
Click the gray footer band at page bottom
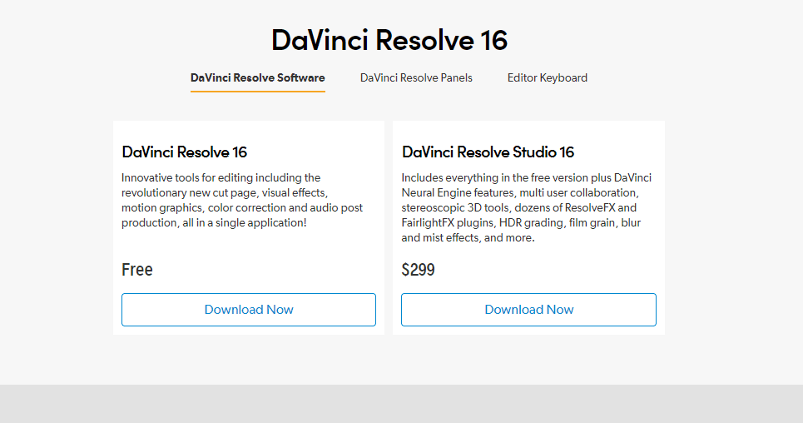point(401,404)
